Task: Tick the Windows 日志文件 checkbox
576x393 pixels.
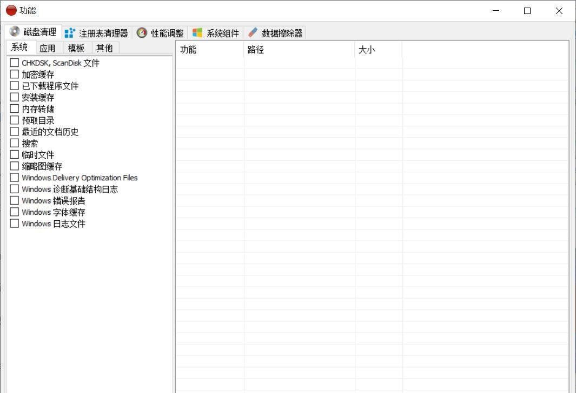Action: click(x=14, y=223)
